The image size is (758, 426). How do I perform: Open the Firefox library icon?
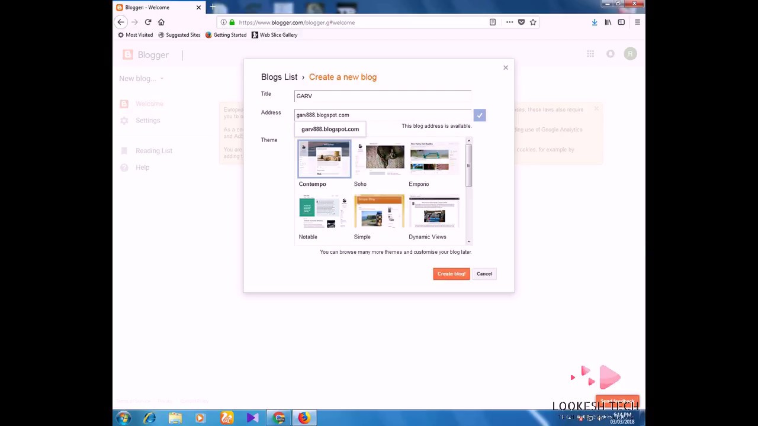(x=608, y=22)
